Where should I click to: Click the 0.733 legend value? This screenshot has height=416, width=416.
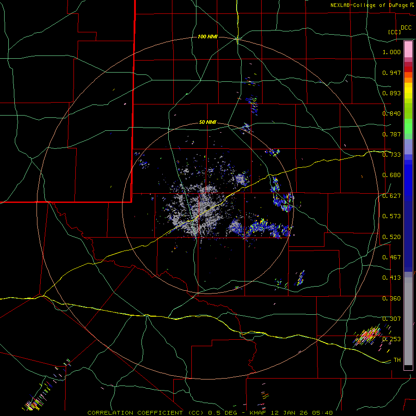click(x=392, y=155)
